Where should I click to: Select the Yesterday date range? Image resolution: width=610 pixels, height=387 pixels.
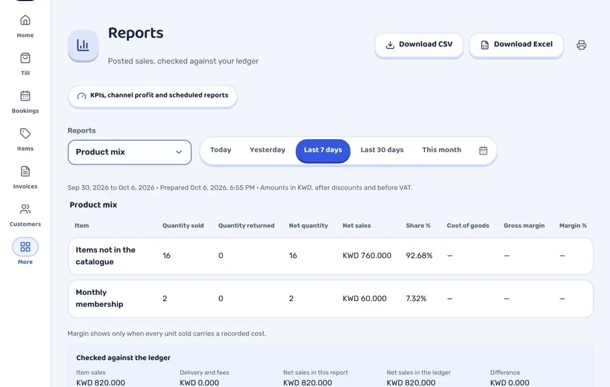click(x=267, y=150)
